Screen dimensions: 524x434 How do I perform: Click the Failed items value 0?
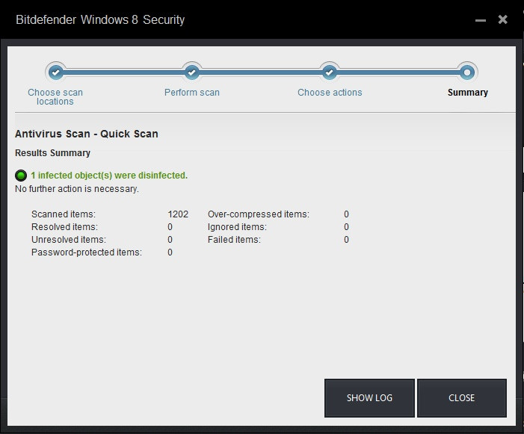tap(347, 240)
